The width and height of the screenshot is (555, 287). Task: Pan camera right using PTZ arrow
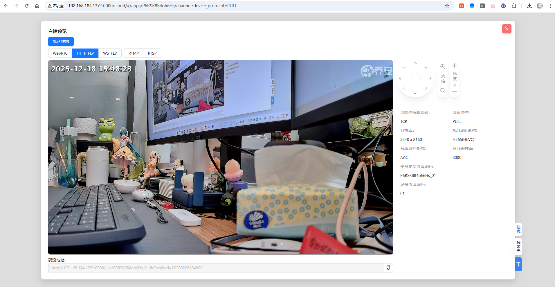click(x=430, y=78)
